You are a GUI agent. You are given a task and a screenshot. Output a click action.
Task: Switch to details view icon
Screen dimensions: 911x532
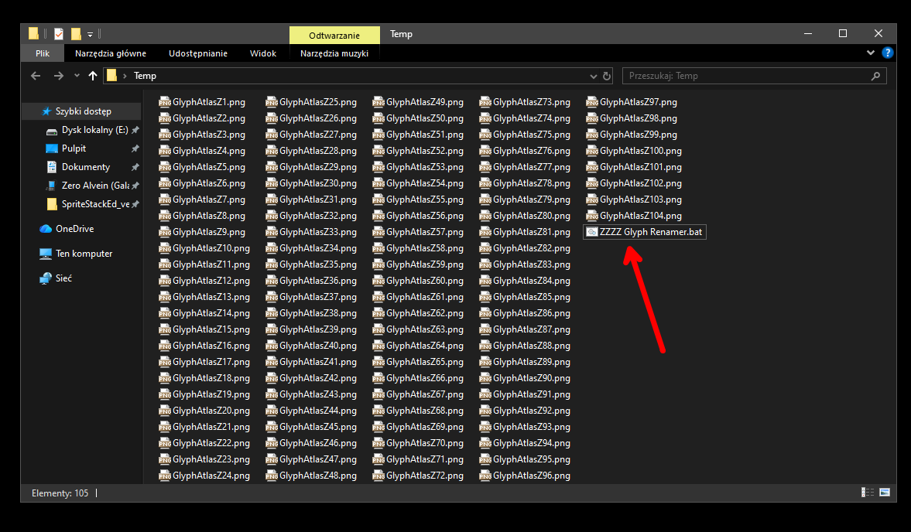pos(868,493)
